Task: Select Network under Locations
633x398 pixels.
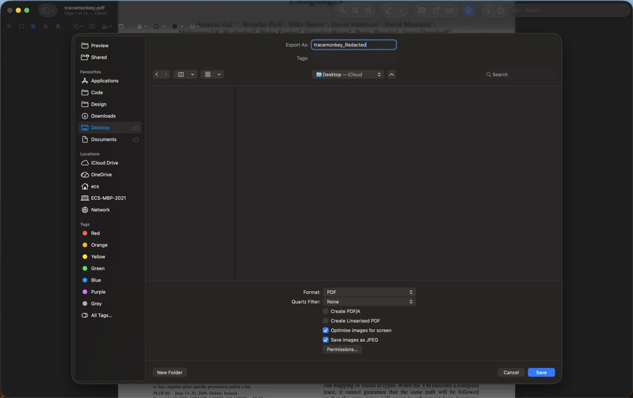Action: pyautogui.click(x=110, y=210)
